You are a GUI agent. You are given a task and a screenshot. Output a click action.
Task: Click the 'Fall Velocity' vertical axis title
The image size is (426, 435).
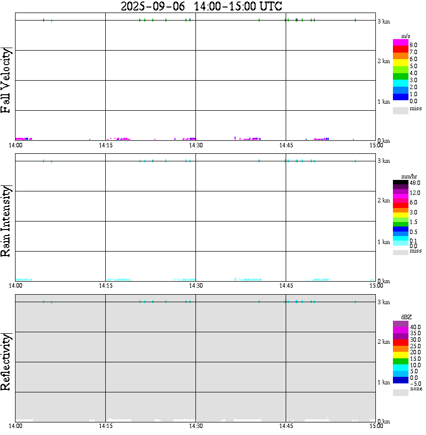[6, 80]
